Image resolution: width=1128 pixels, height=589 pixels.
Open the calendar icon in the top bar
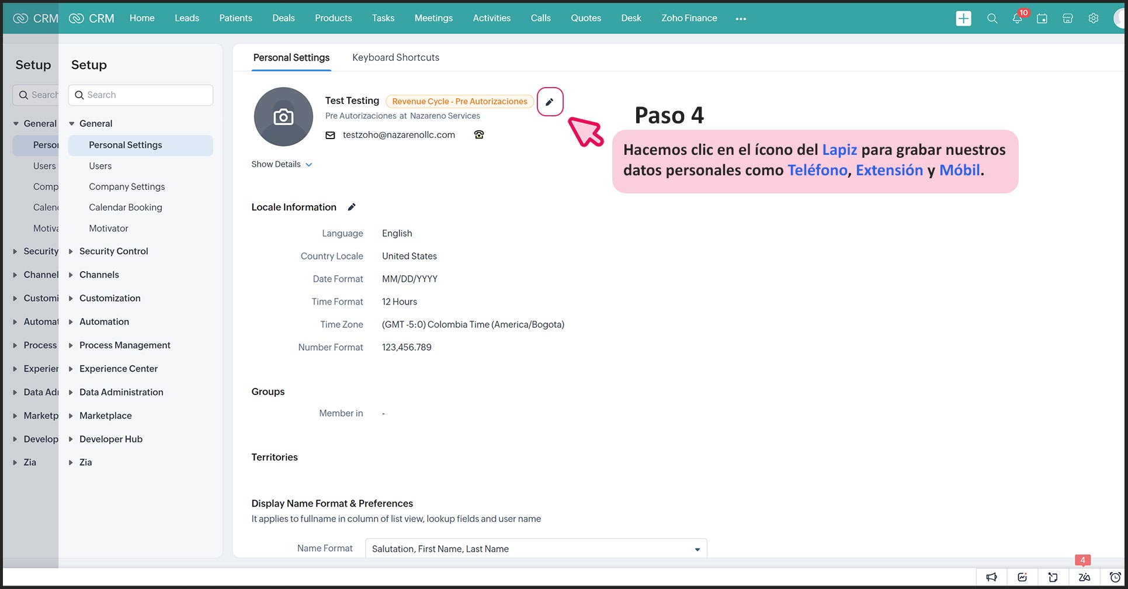coord(1042,19)
